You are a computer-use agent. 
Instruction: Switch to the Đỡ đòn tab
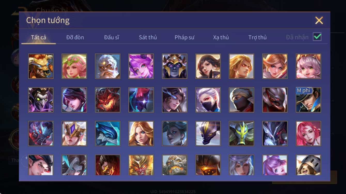click(75, 37)
